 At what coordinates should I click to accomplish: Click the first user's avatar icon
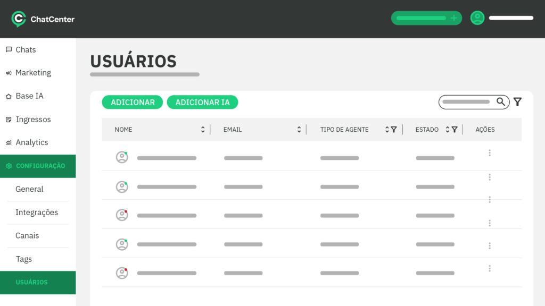pyautogui.click(x=122, y=157)
